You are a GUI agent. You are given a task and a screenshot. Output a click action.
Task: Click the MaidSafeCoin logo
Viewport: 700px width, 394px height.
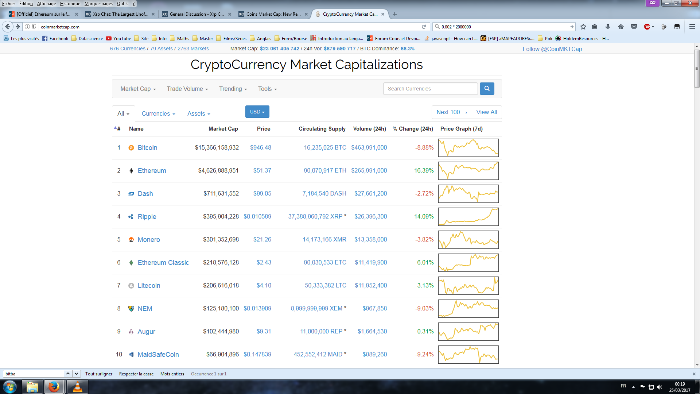[131, 355]
